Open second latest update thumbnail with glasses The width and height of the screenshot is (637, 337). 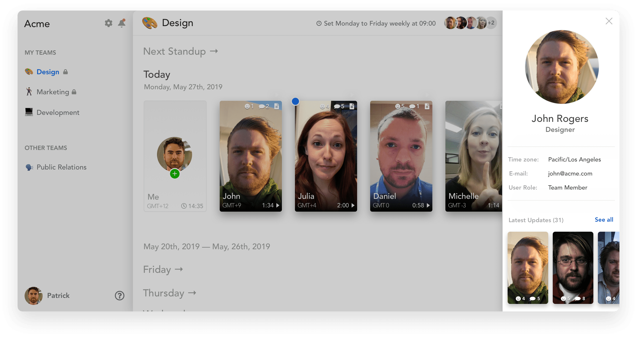pos(573,267)
